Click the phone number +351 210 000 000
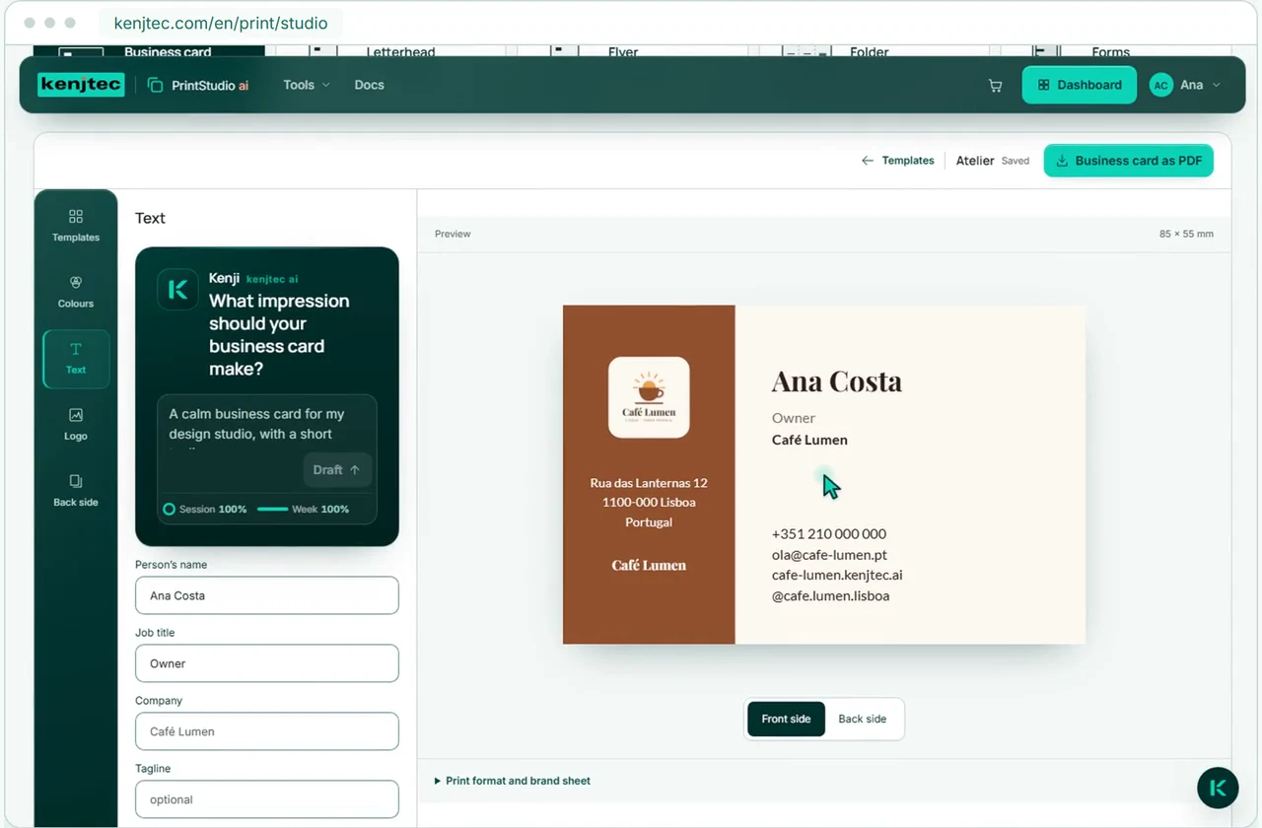The image size is (1262, 828). point(829,533)
